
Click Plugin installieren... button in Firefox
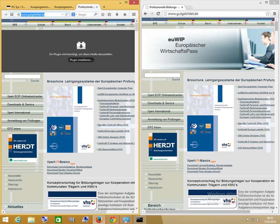tap(81, 60)
